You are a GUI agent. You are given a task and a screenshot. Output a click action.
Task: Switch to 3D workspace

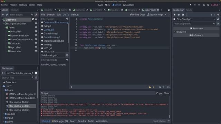pyautogui.click(x=108, y=5)
